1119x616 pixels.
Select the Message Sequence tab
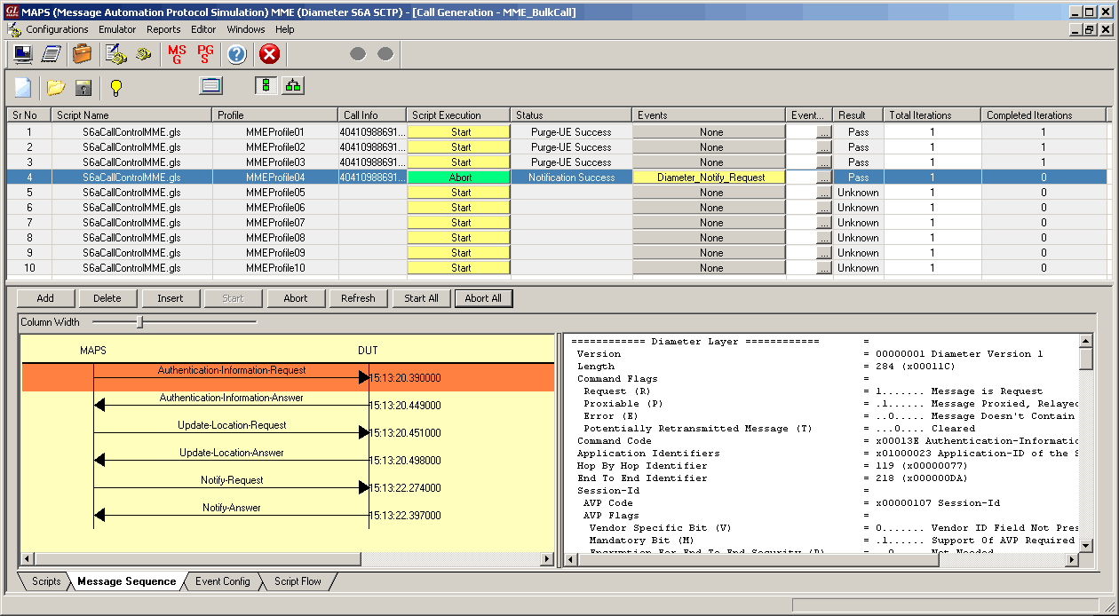pyautogui.click(x=126, y=581)
